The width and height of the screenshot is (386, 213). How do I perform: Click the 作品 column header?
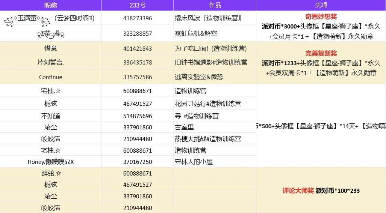(215, 5)
